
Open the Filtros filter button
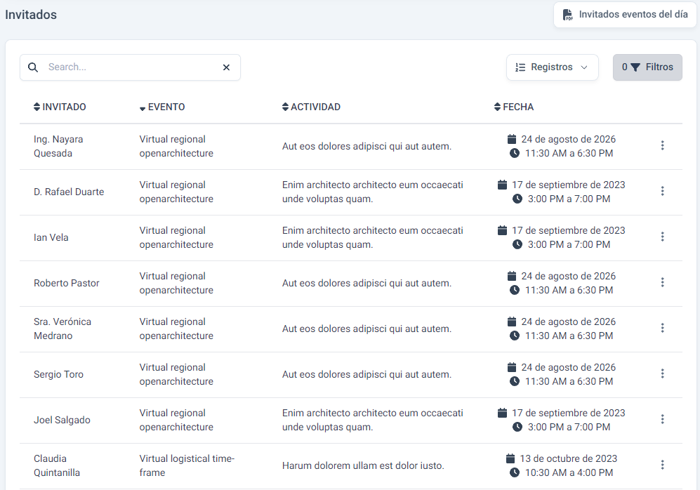tap(647, 67)
